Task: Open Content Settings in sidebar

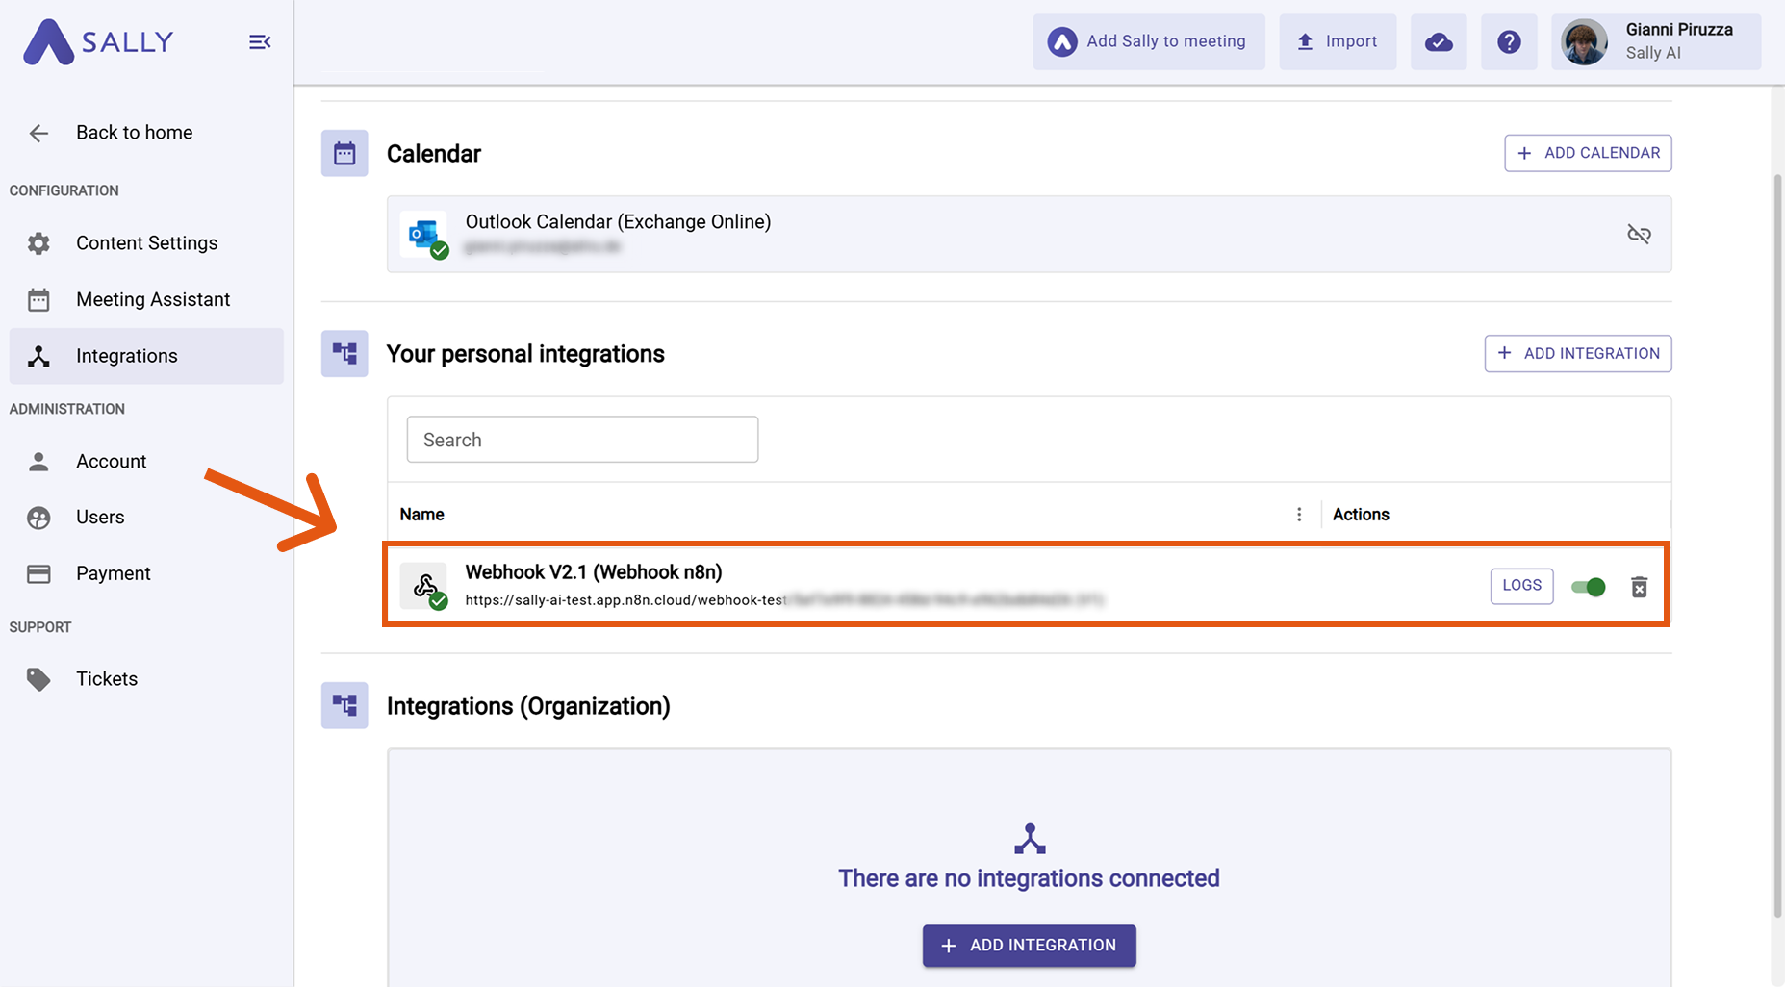Action: (146, 243)
